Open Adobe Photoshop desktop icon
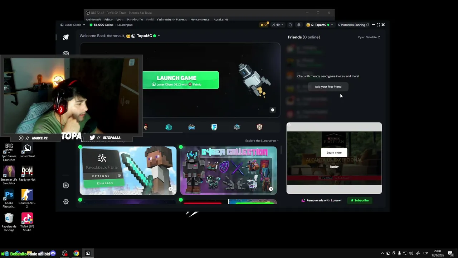This screenshot has width=458, height=258. (x=9, y=199)
